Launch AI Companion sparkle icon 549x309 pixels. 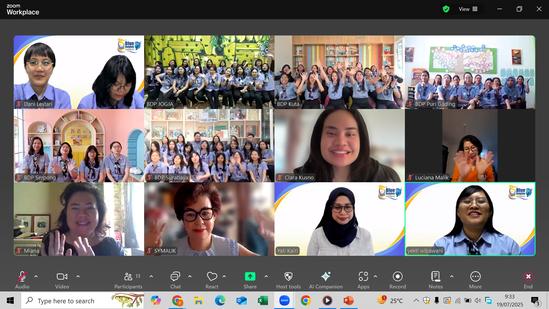point(326,277)
